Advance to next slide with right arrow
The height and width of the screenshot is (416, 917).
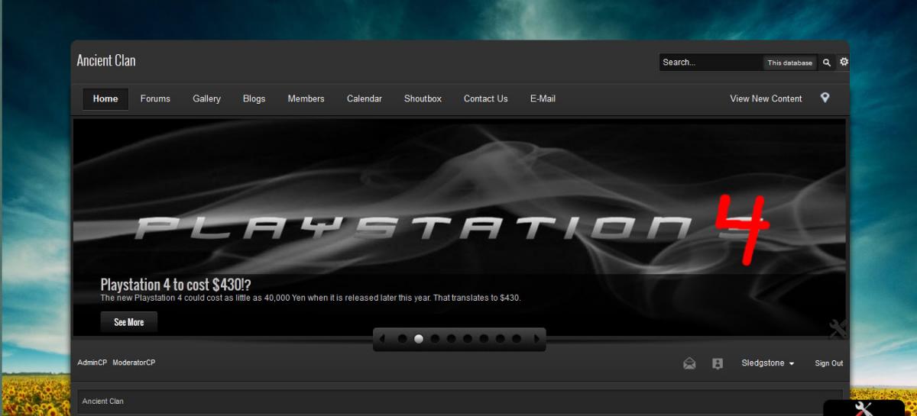click(536, 339)
